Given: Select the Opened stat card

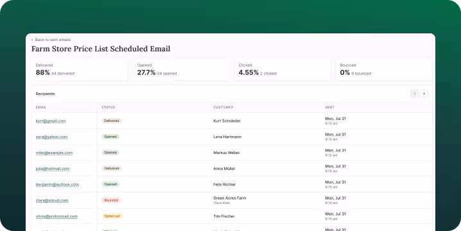Looking at the screenshot, I should coord(181,70).
